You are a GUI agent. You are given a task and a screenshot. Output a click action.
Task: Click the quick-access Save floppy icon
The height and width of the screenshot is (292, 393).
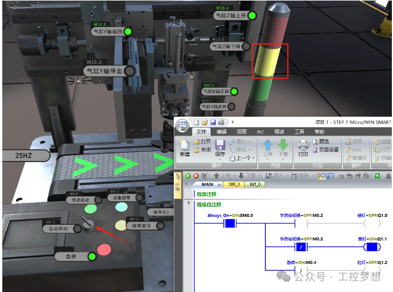(x=213, y=122)
